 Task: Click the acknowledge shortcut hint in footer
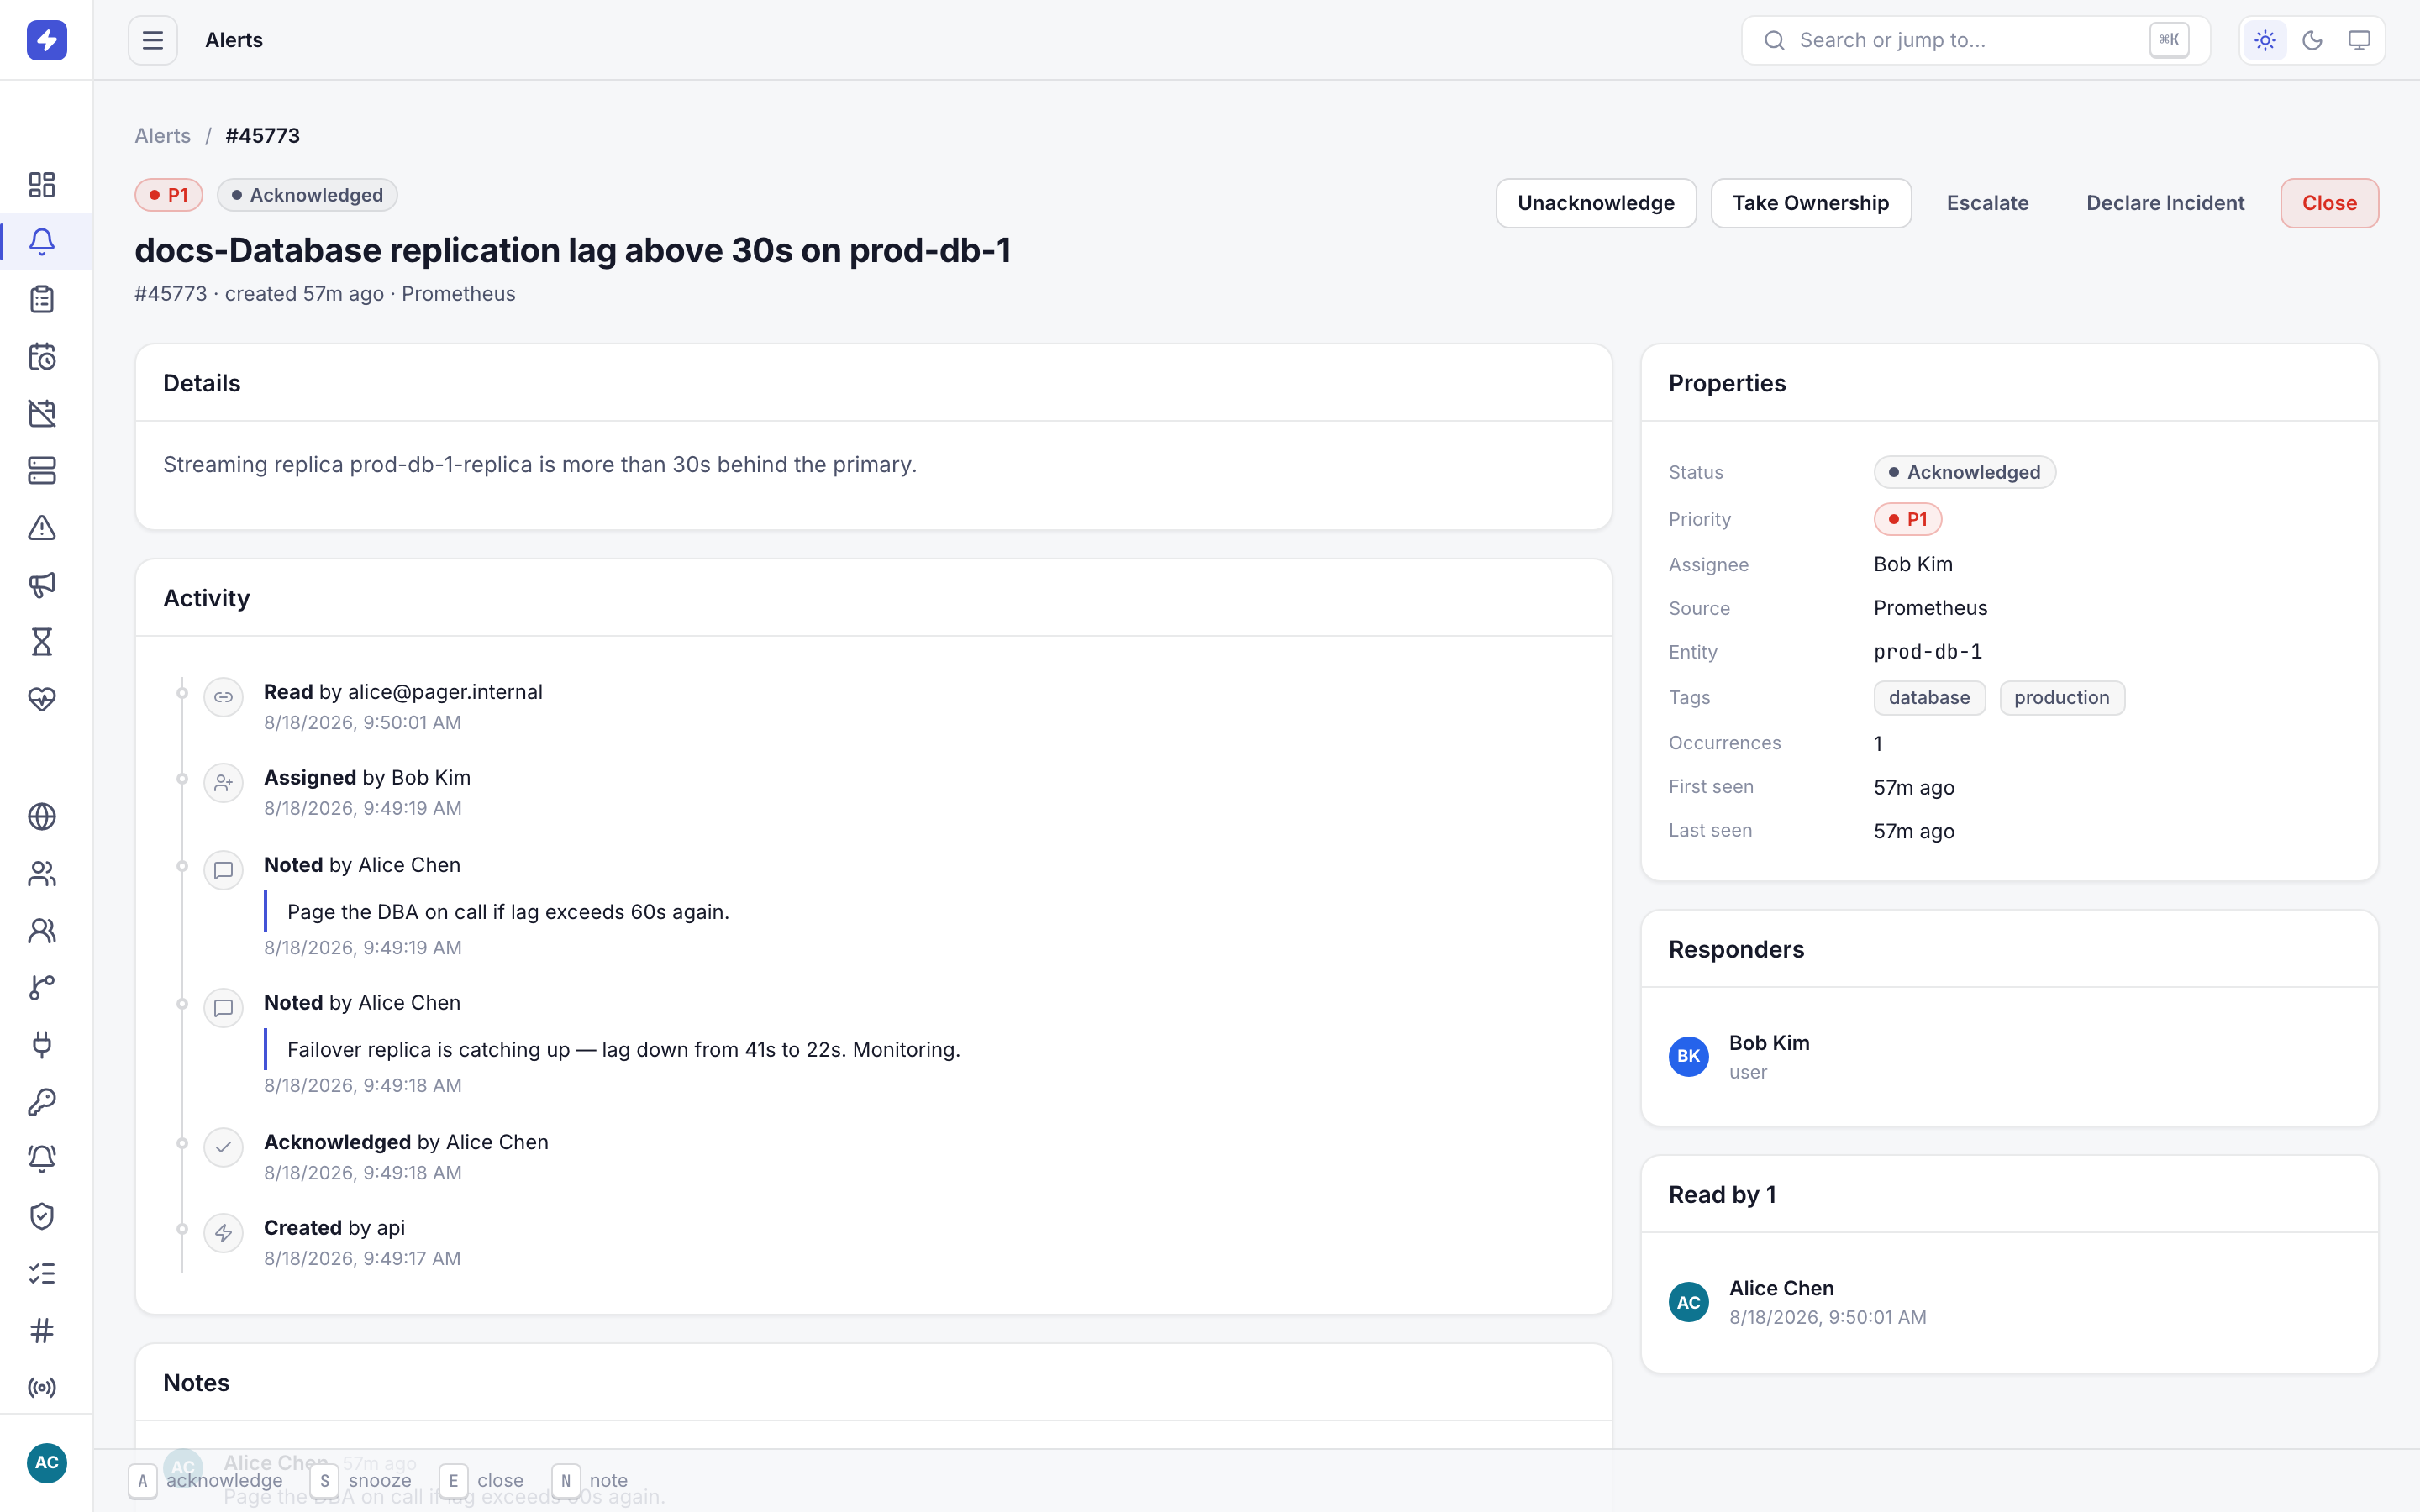pos(206,1480)
